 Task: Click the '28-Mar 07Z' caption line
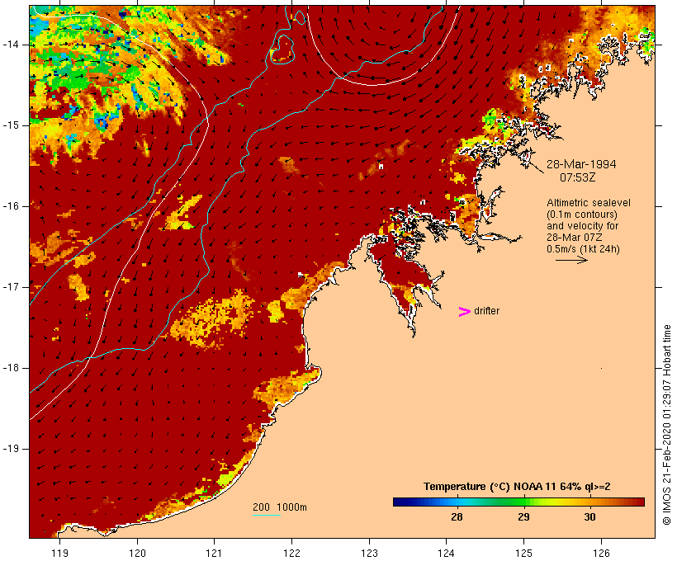pyautogui.click(x=575, y=238)
